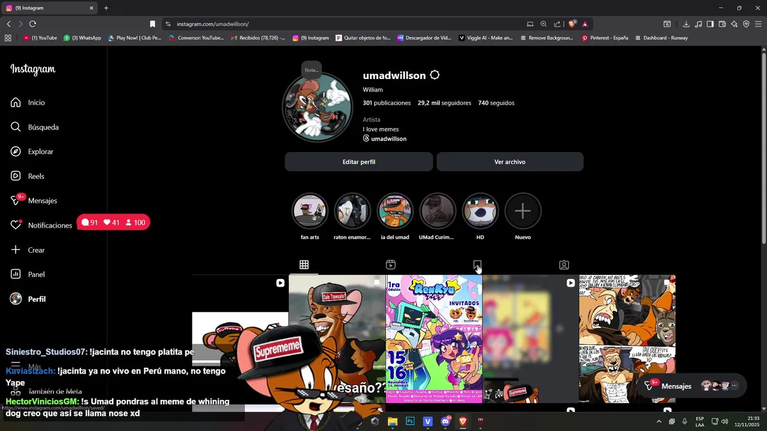The width and height of the screenshot is (767, 431).
Task: Switch to the Reels profile tab
Action: [391, 265]
